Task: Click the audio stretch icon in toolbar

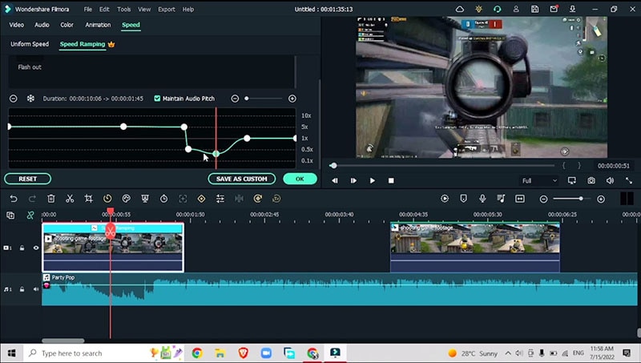Action: (x=239, y=199)
